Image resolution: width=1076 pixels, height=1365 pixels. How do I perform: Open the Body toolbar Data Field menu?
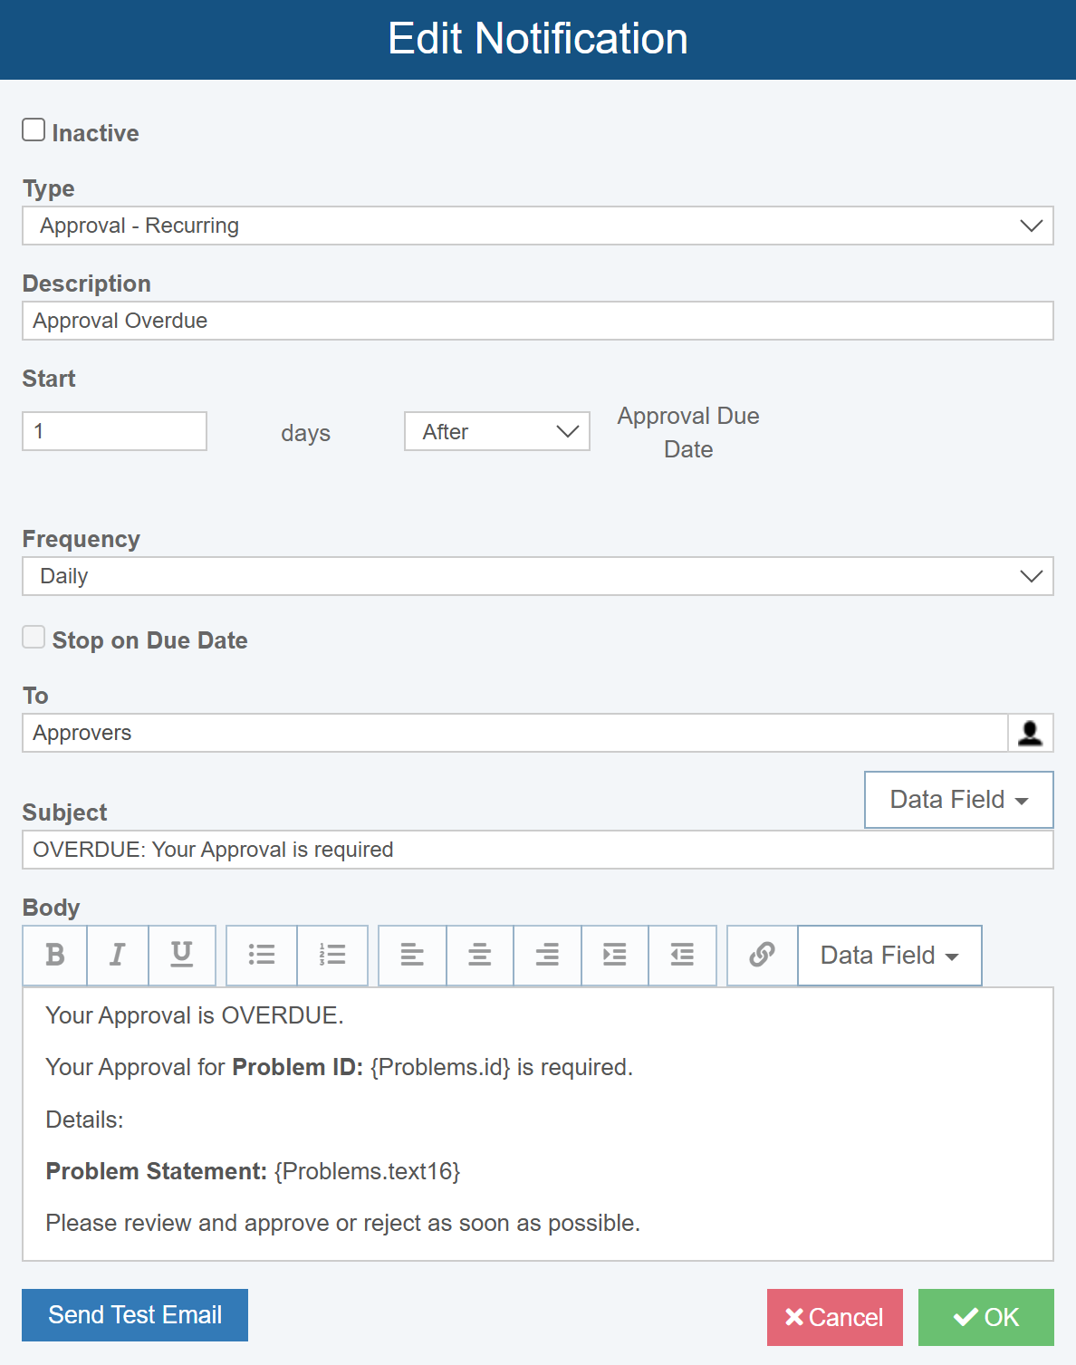point(889,956)
